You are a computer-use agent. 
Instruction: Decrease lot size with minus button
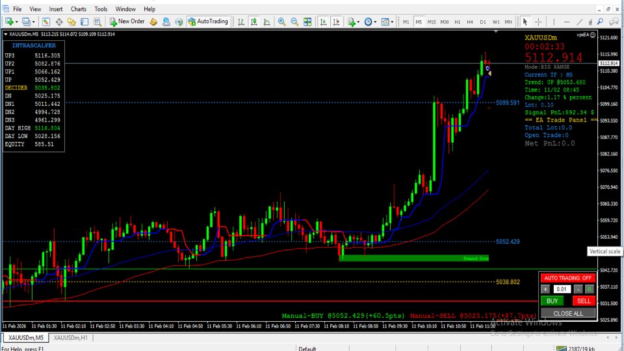578,289
